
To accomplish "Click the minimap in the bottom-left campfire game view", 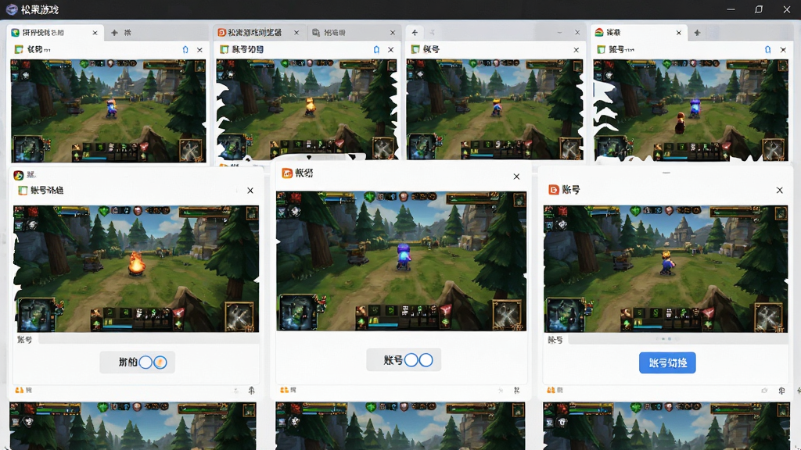I will coord(36,314).
